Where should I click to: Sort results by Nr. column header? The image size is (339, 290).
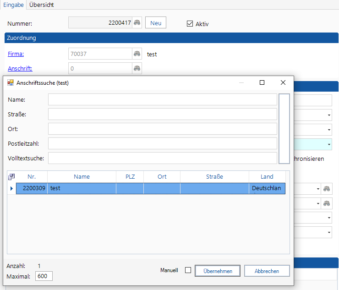coord(32,177)
